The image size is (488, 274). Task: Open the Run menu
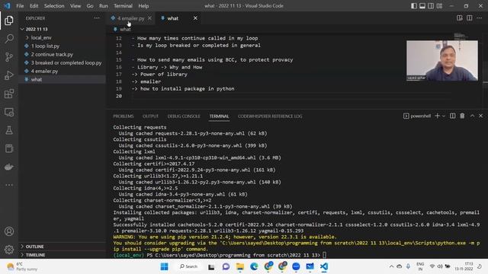(104, 6)
